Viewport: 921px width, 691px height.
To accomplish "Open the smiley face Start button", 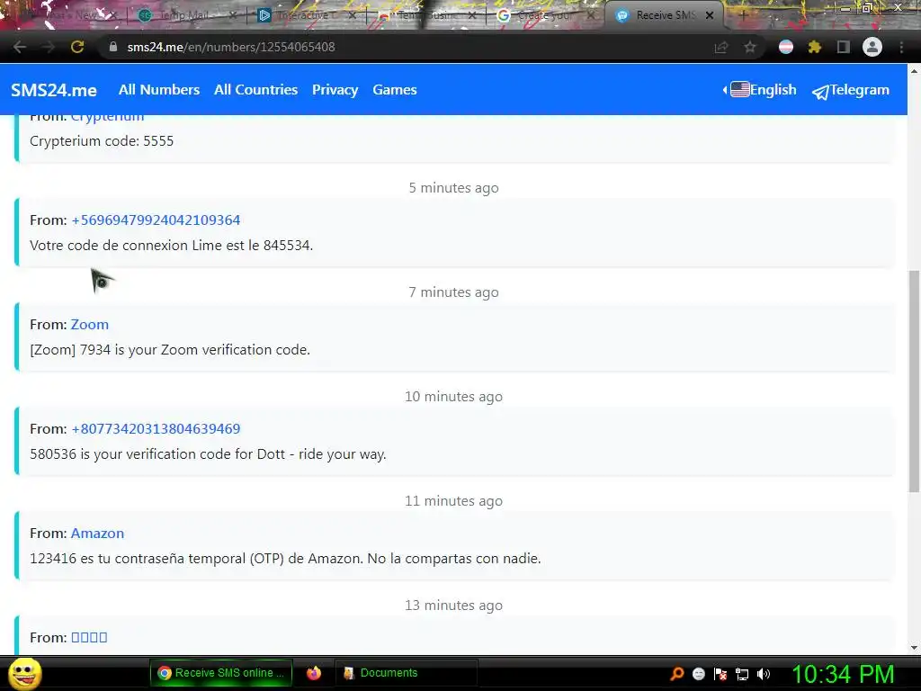I will click(x=24, y=673).
